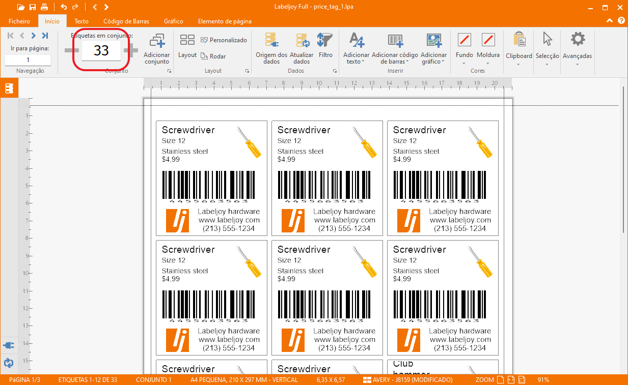Viewport: 628px width, 385px height.
Task: Open the Filtro funnel tool
Action: pyautogui.click(x=325, y=46)
